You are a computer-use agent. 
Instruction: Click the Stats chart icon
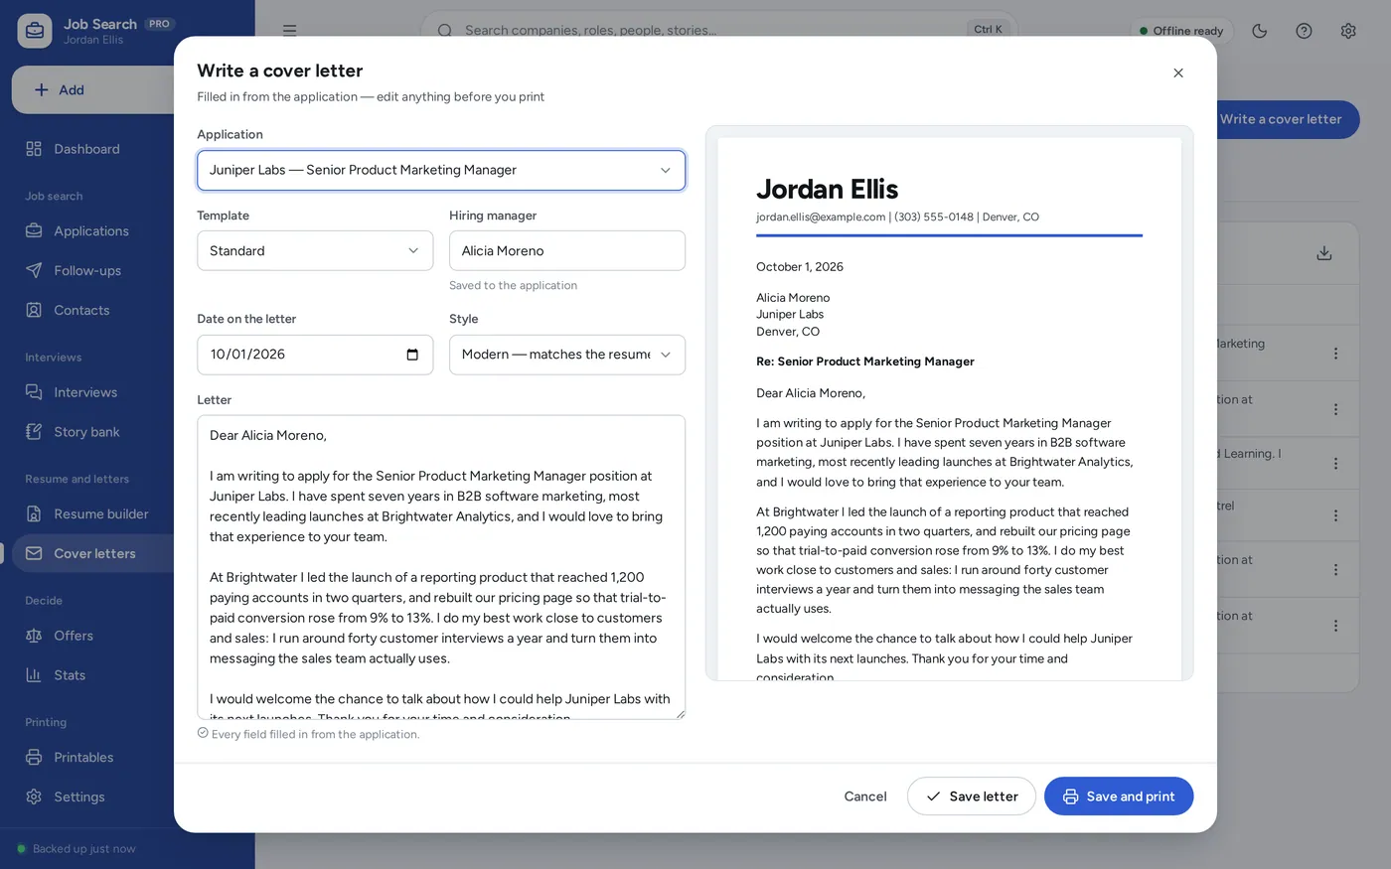tap(34, 675)
